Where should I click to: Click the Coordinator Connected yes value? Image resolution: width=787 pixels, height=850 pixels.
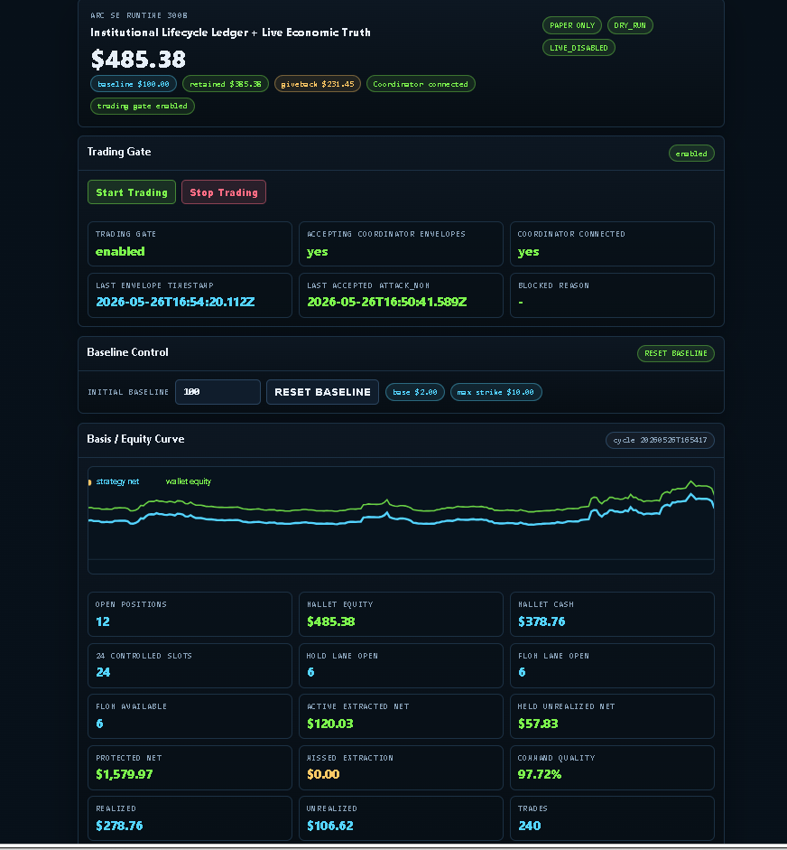[528, 251]
